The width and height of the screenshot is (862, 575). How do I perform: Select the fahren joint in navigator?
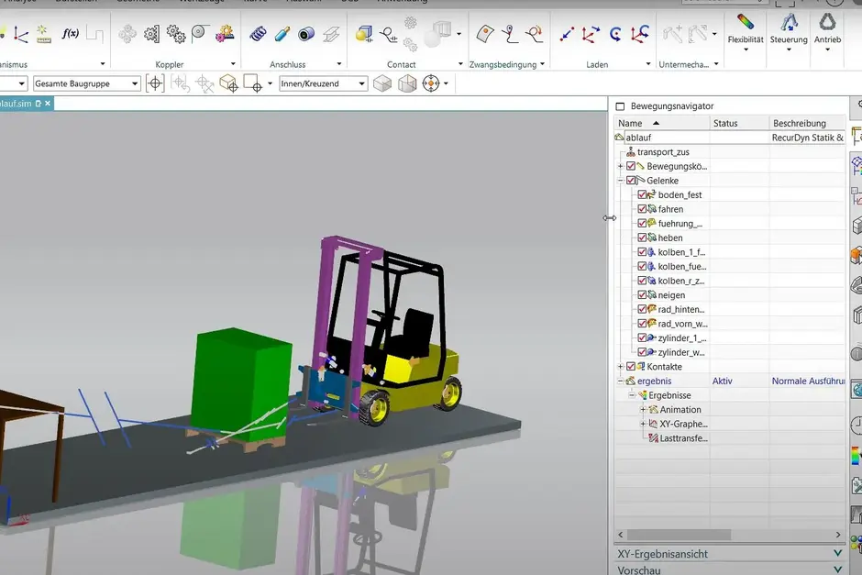[x=670, y=210]
